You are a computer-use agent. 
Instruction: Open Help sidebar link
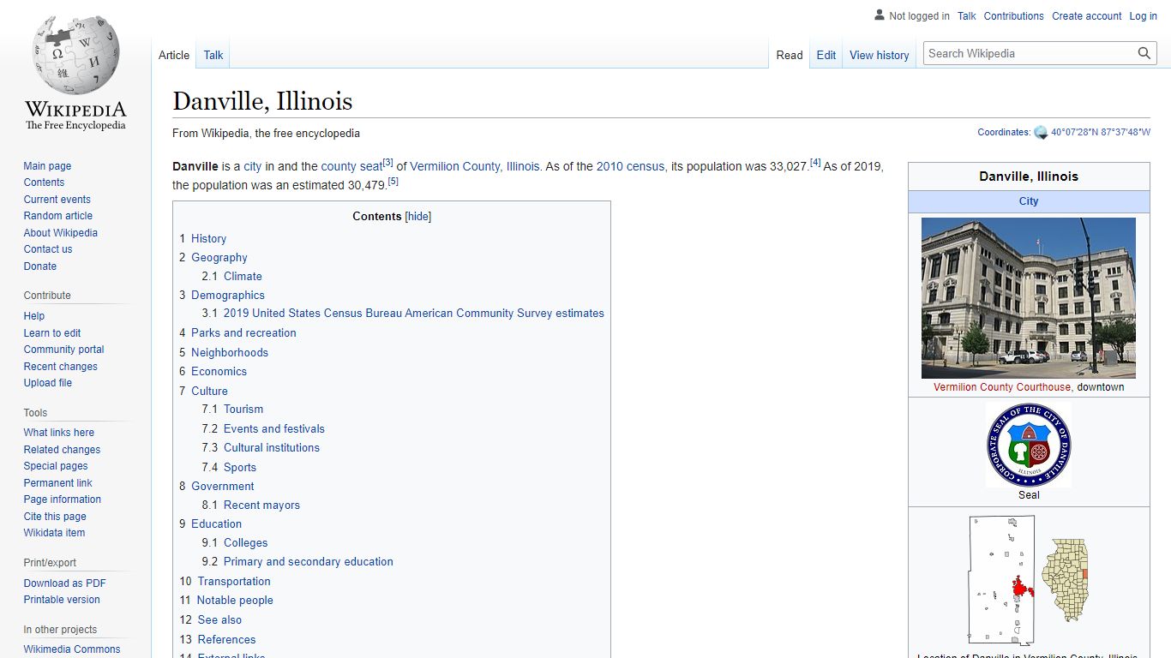34,316
